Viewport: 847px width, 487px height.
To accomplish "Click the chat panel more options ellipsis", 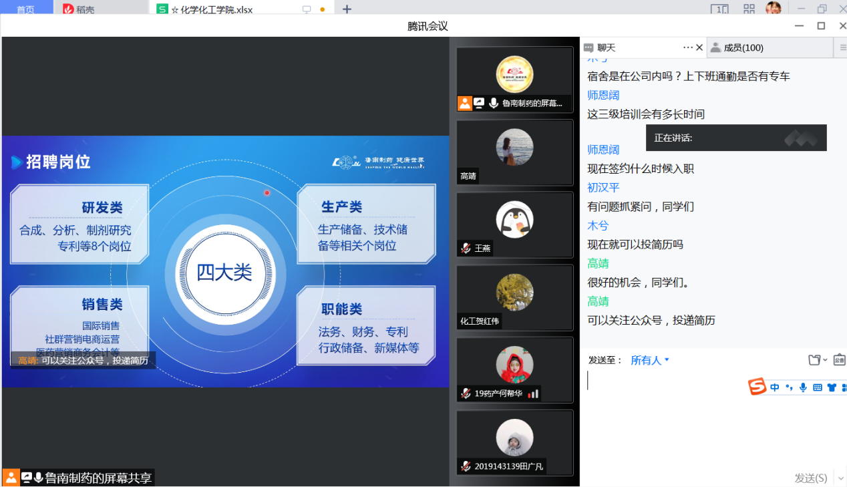I will coord(687,47).
